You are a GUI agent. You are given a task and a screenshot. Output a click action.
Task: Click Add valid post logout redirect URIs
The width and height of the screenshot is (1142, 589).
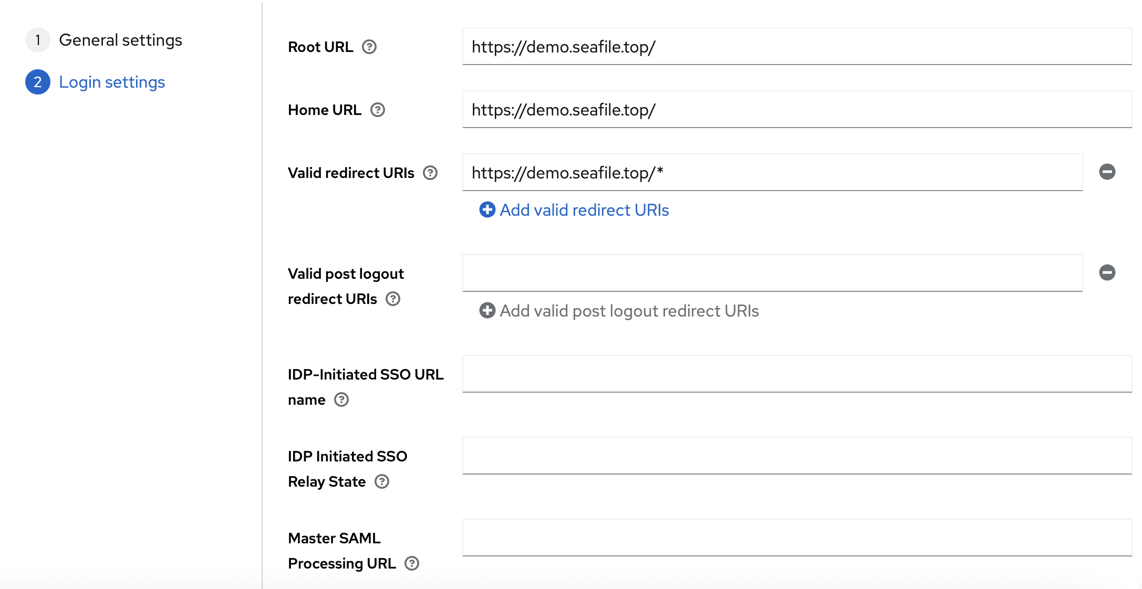point(629,311)
